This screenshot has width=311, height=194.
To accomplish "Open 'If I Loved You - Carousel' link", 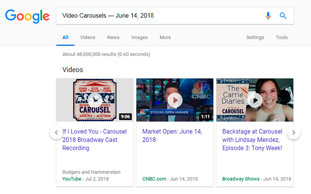I will coord(94,140).
